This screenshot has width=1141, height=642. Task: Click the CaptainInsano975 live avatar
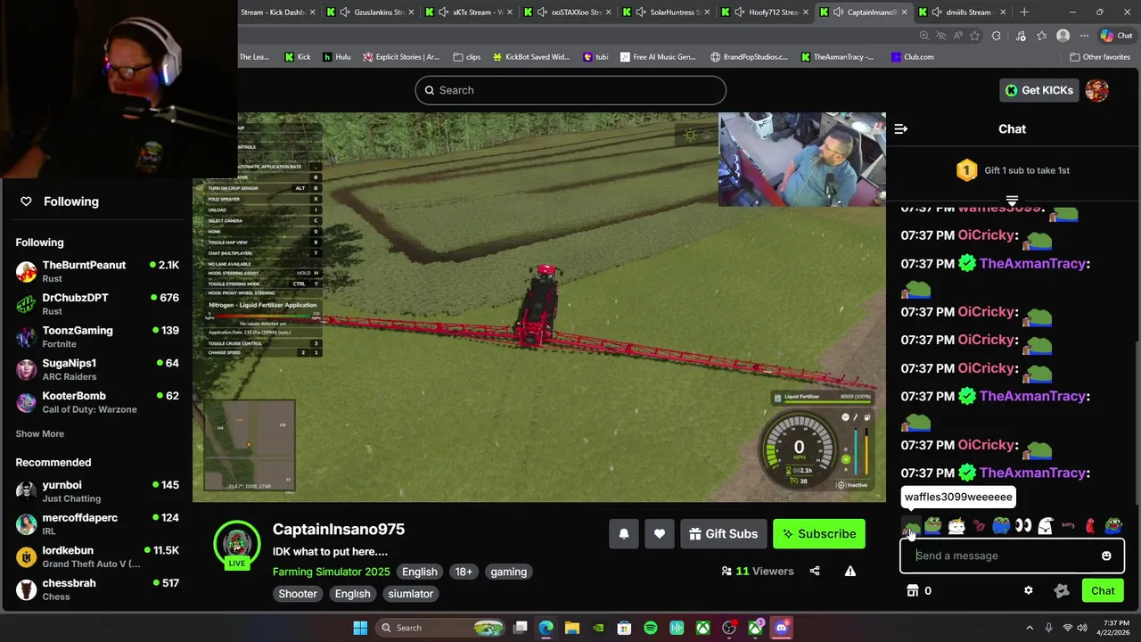point(236,544)
